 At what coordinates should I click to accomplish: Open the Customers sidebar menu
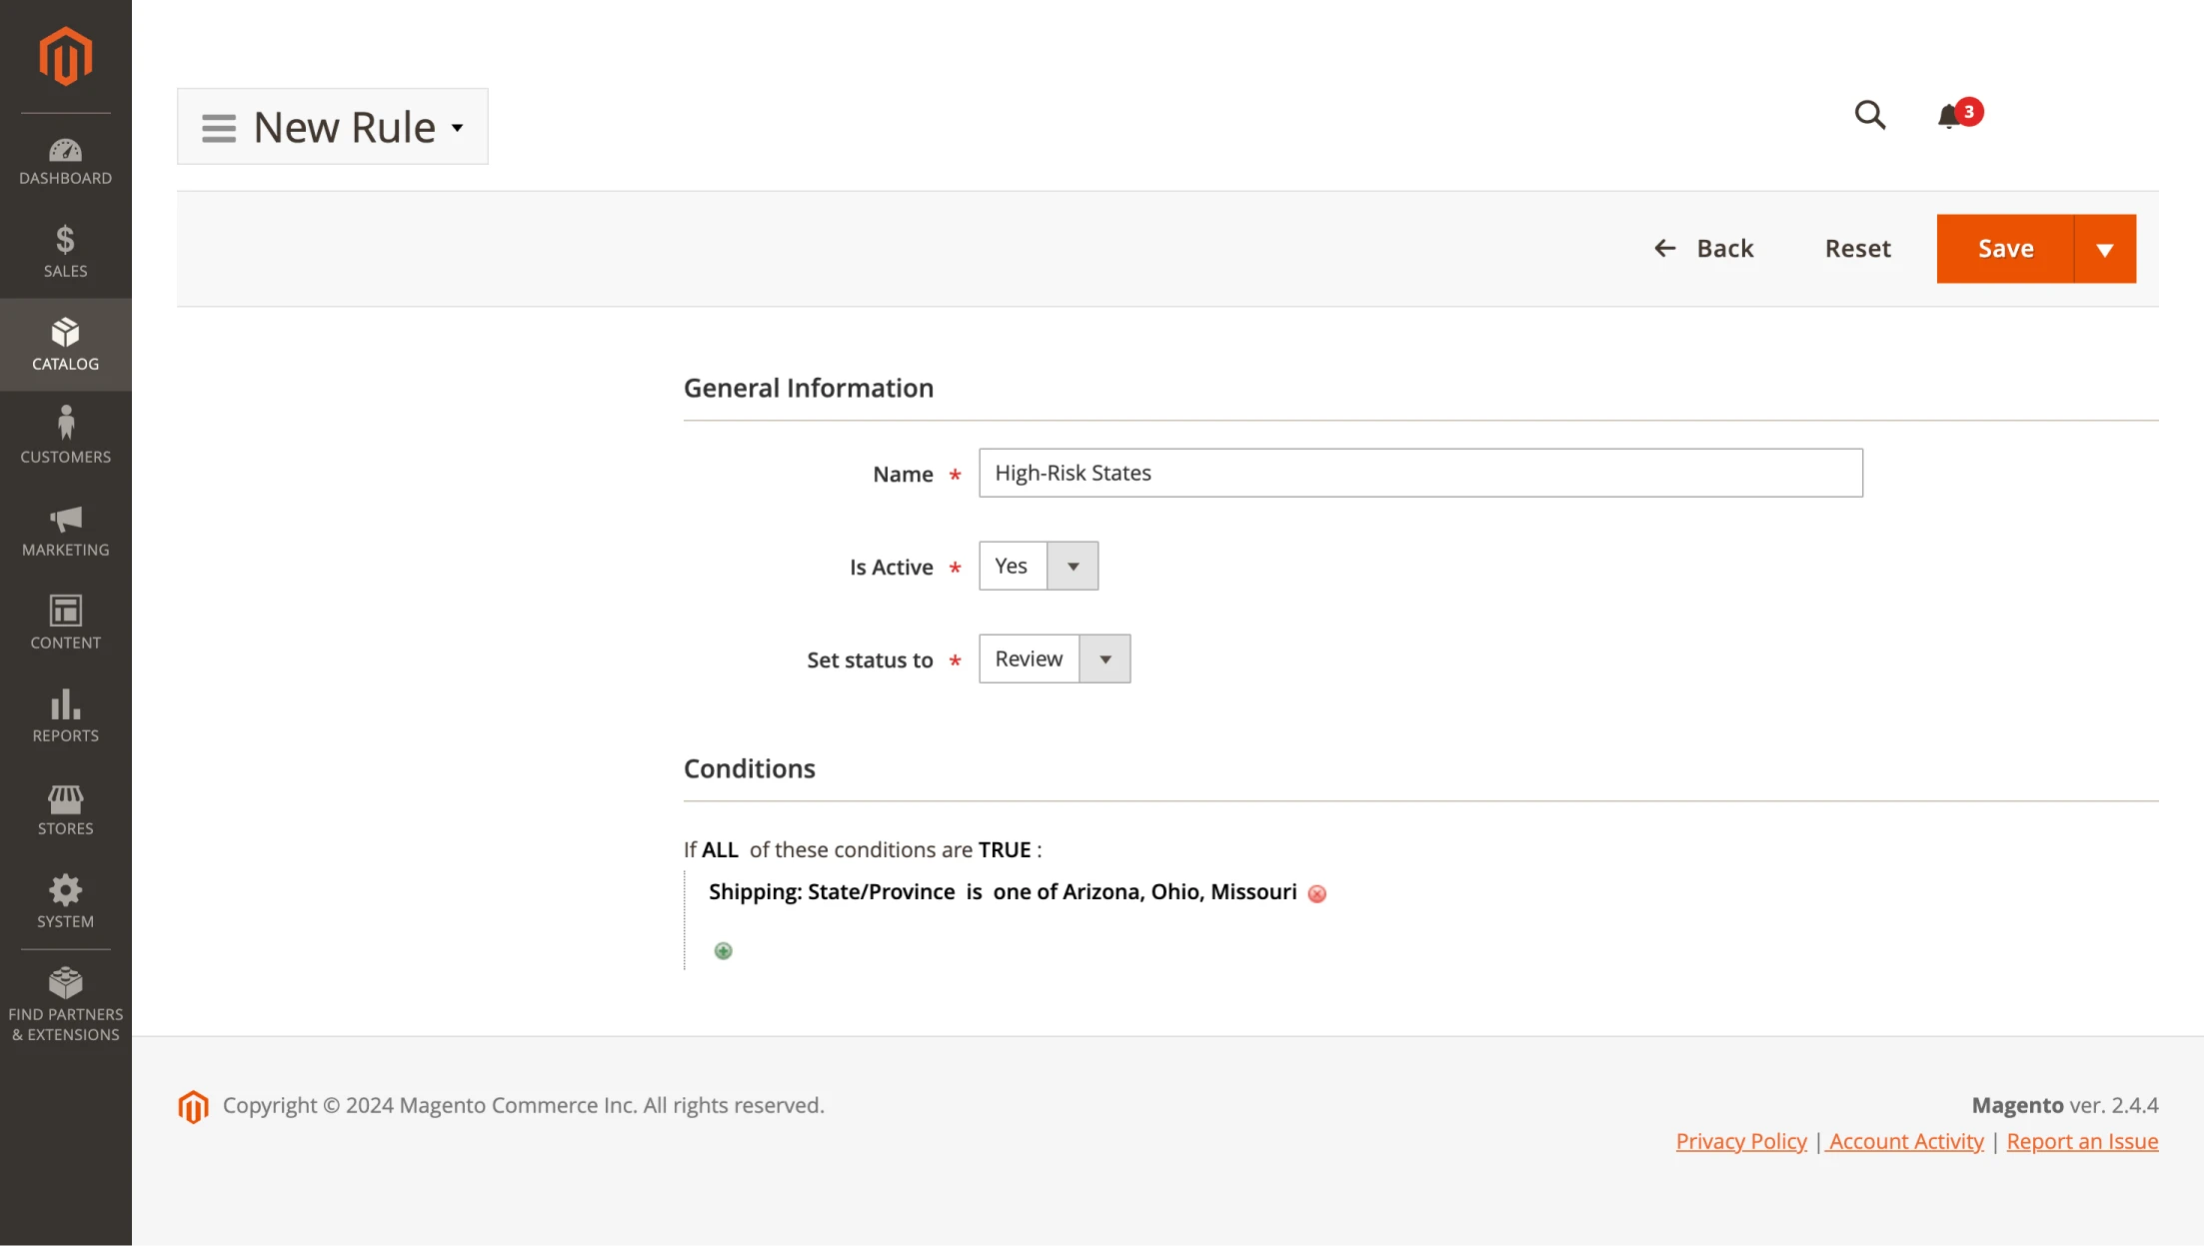65,437
